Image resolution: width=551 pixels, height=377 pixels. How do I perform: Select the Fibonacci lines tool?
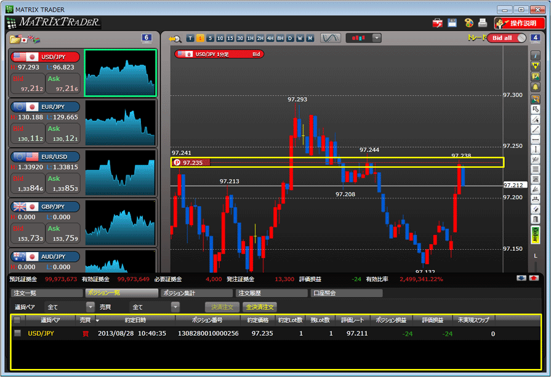click(535, 170)
